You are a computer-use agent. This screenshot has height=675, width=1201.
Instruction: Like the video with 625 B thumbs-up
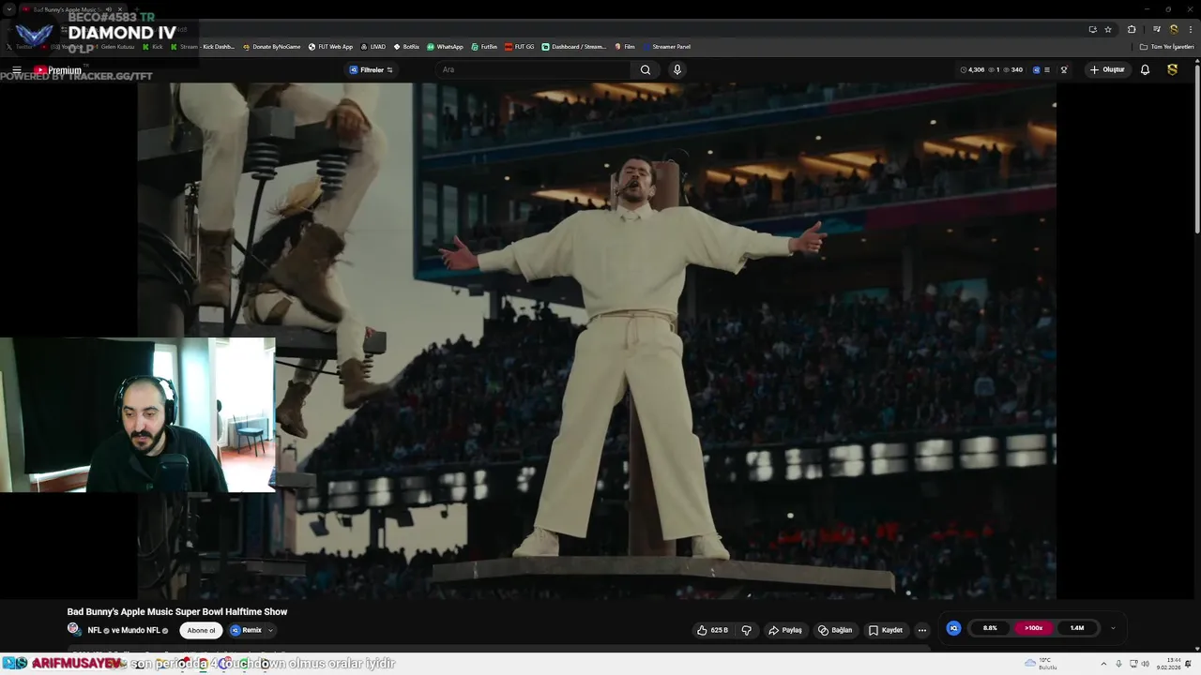[x=712, y=630]
